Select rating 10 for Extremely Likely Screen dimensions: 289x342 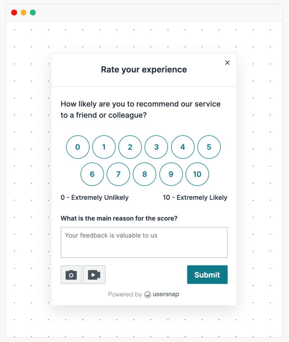click(x=197, y=174)
